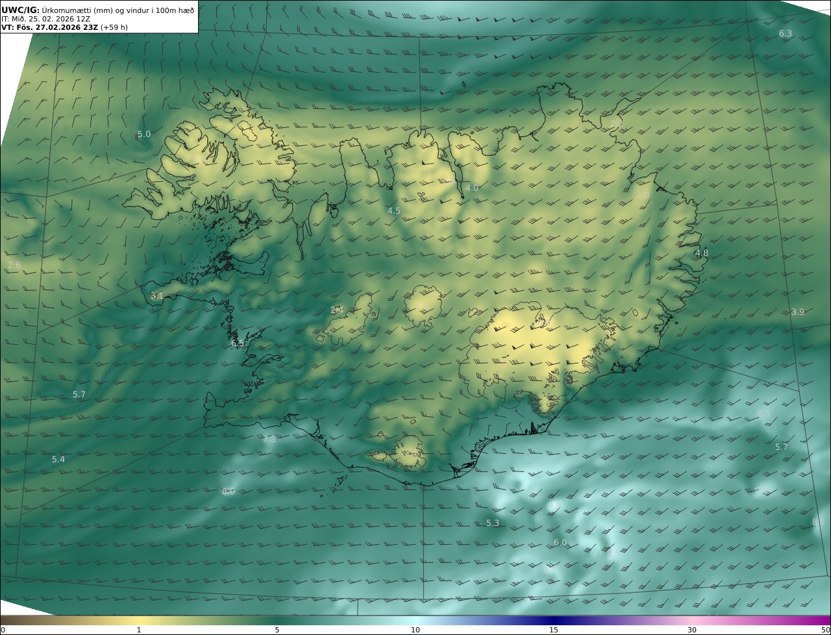Pick the 8.0 value label on the map

coord(229,492)
